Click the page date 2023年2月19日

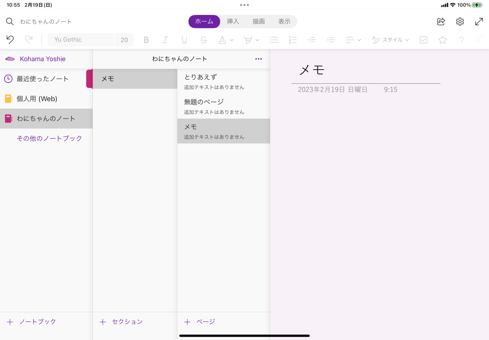[x=333, y=90]
